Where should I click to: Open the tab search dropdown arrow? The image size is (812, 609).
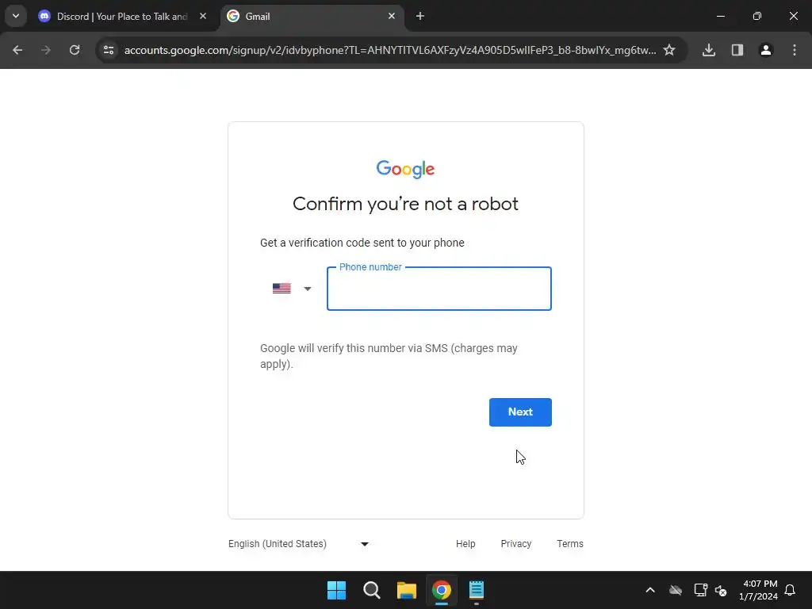[16, 16]
